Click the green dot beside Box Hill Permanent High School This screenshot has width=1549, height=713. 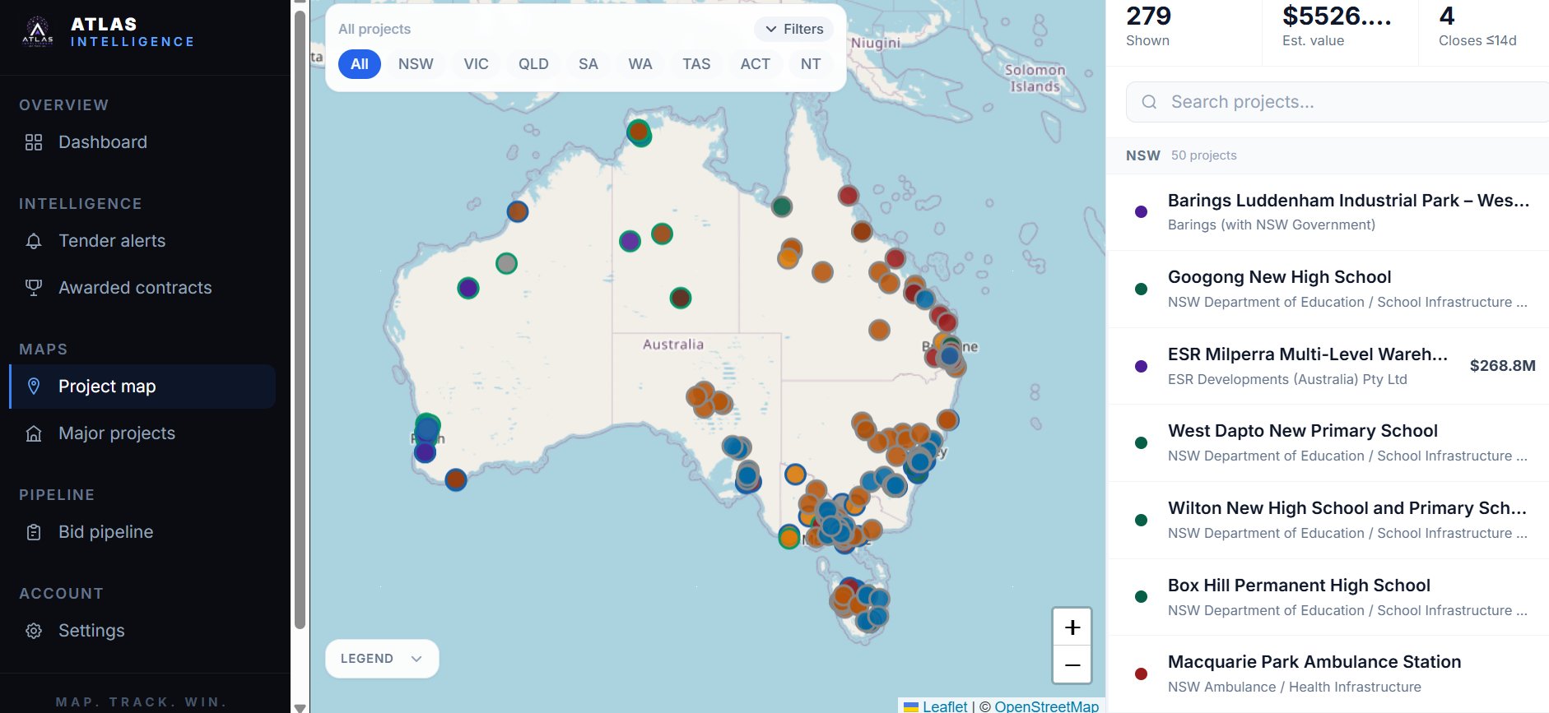click(x=1141, y=597)
